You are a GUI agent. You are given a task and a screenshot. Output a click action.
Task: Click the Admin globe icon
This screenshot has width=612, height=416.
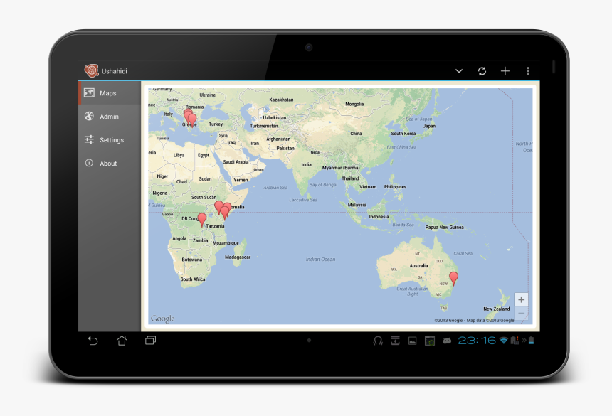(90, 116)
